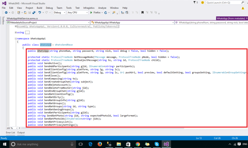Click the notifications flag icon
Screen dimensions: 248x148
coord(195,2)
